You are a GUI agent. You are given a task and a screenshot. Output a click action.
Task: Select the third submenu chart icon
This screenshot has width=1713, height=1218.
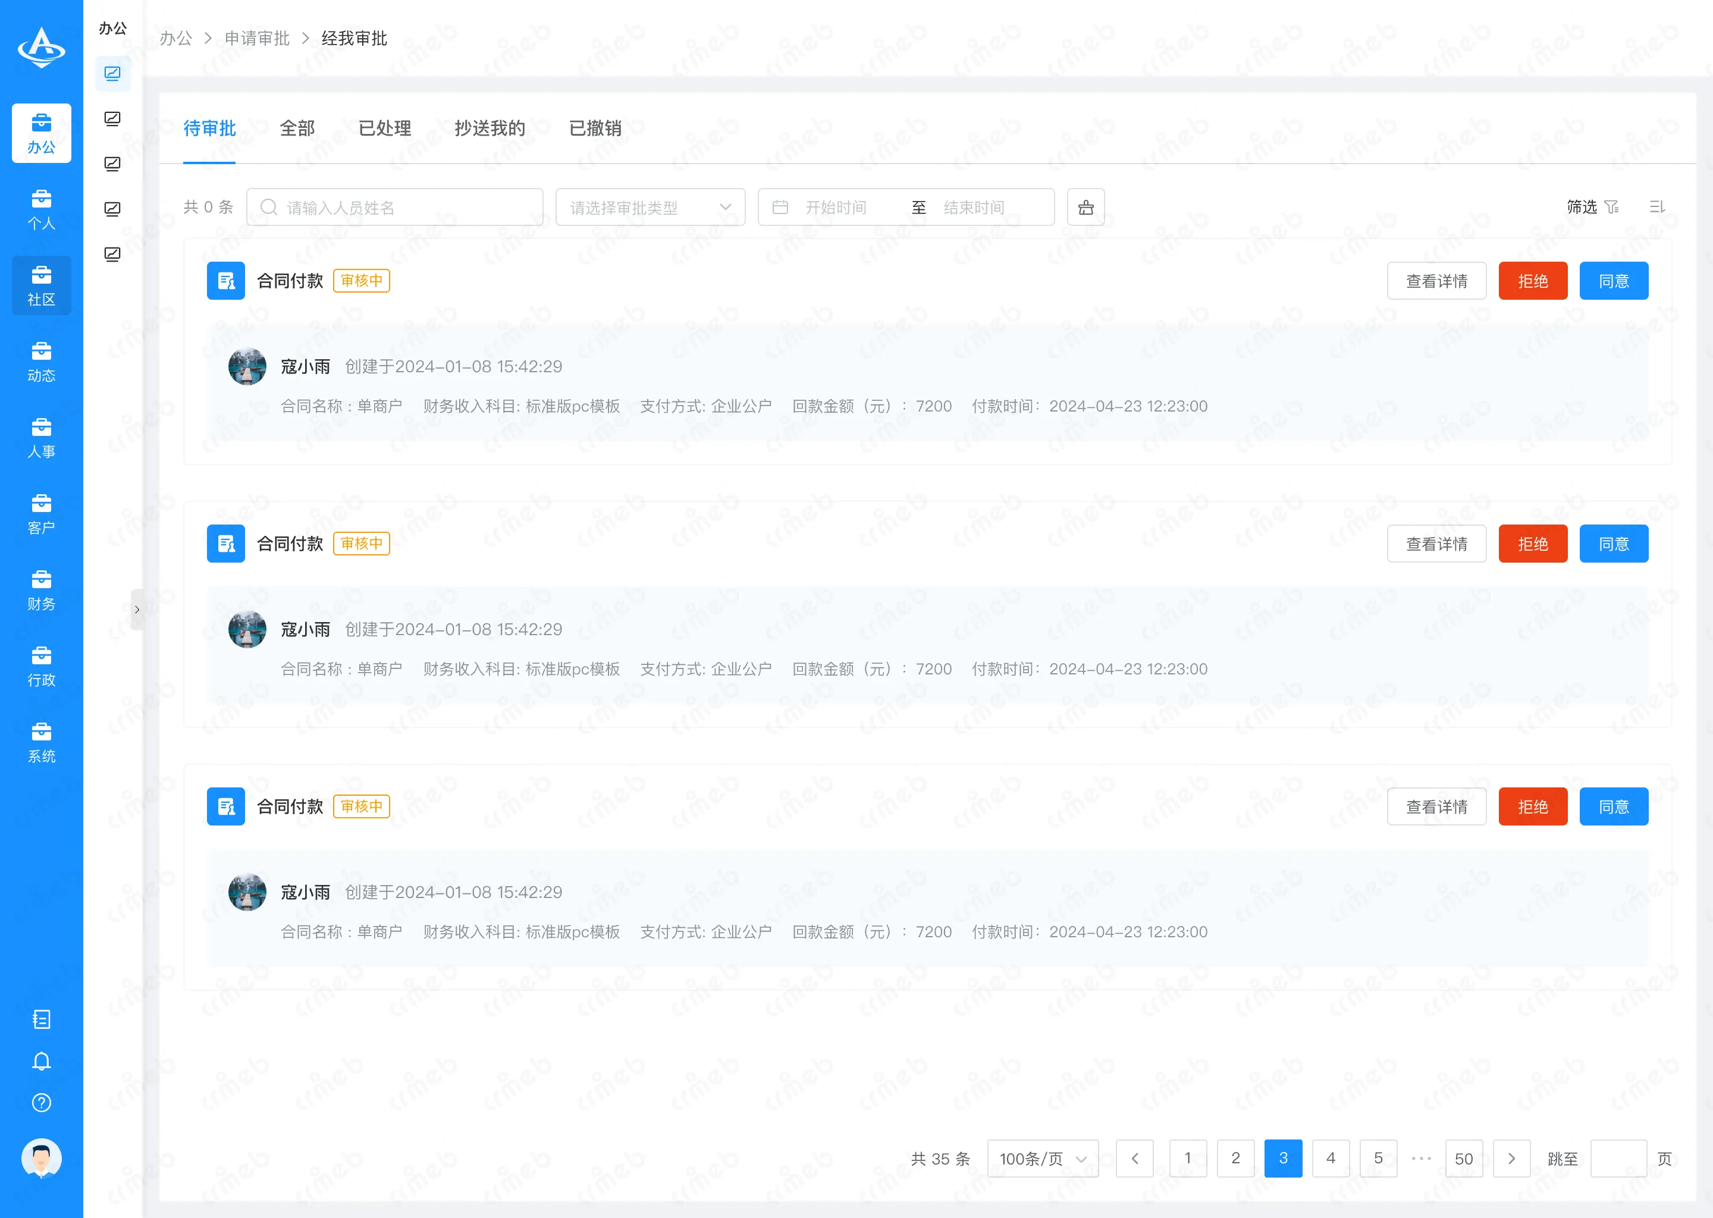(x=112, y=164)
